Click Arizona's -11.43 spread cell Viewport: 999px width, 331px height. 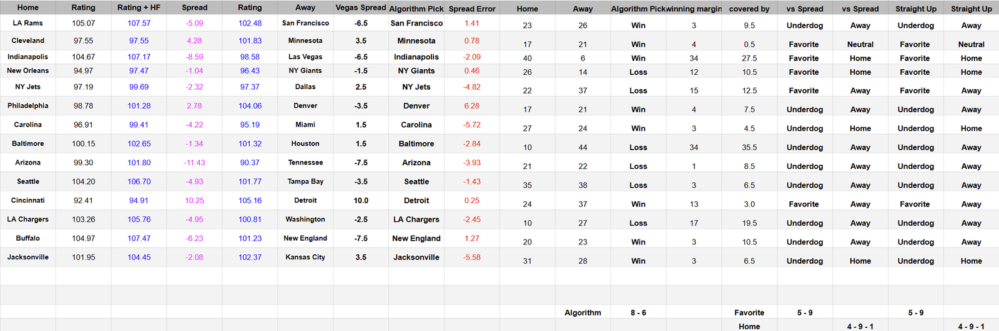pyautogui.click(x=194, y=163)
